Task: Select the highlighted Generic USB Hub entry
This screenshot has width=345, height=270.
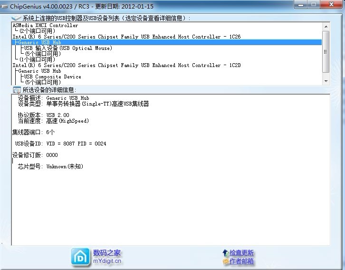Action: click(39, 42)
